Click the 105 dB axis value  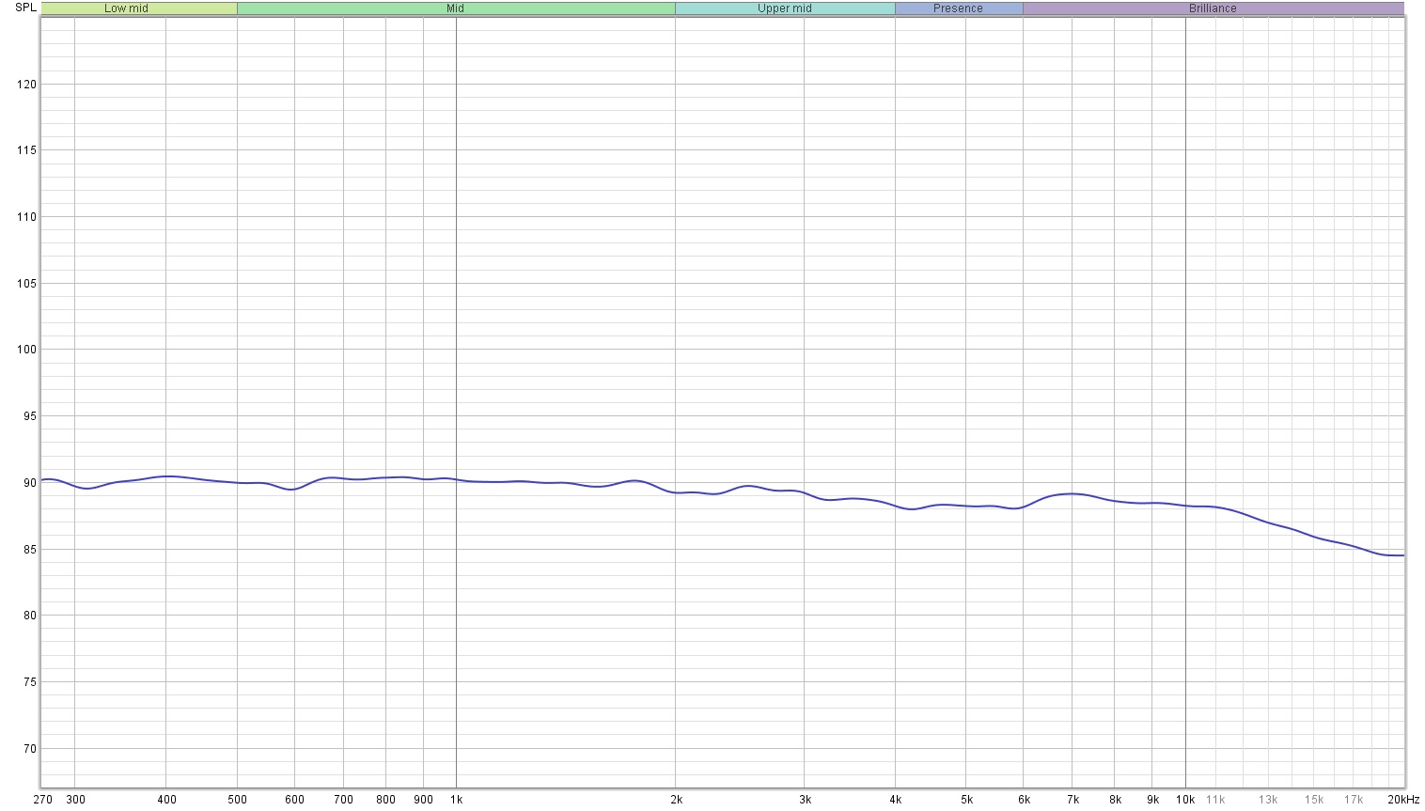click(26, 284)
